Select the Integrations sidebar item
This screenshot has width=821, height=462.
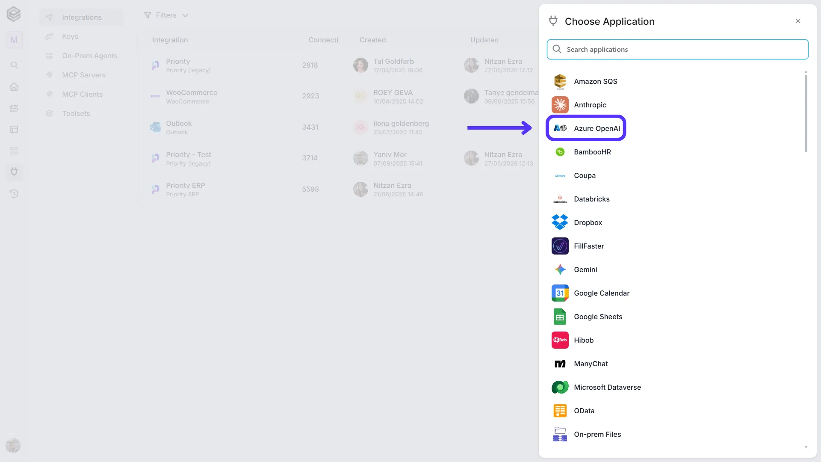pos(81,17)
